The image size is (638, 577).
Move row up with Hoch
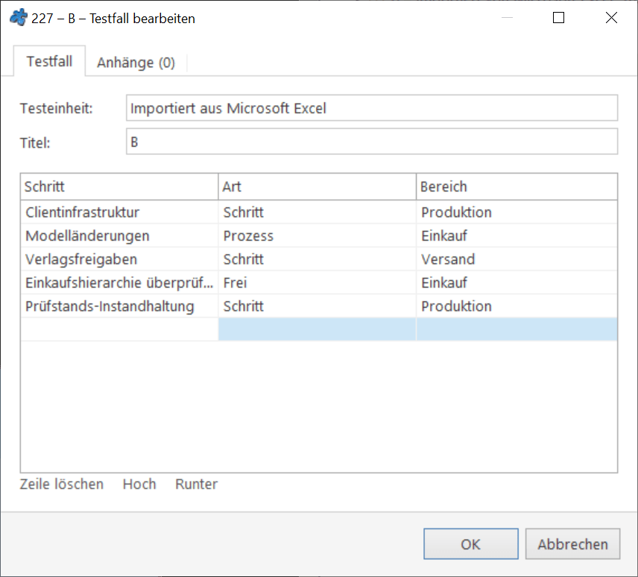(x=139, y=485)
